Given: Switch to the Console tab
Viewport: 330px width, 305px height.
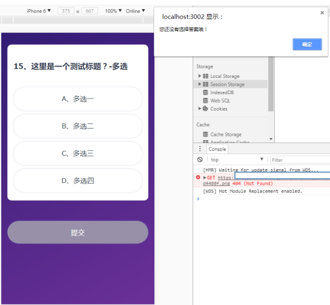Looking at the screenshot, I should pyautogui.click(x=217, y=149).
